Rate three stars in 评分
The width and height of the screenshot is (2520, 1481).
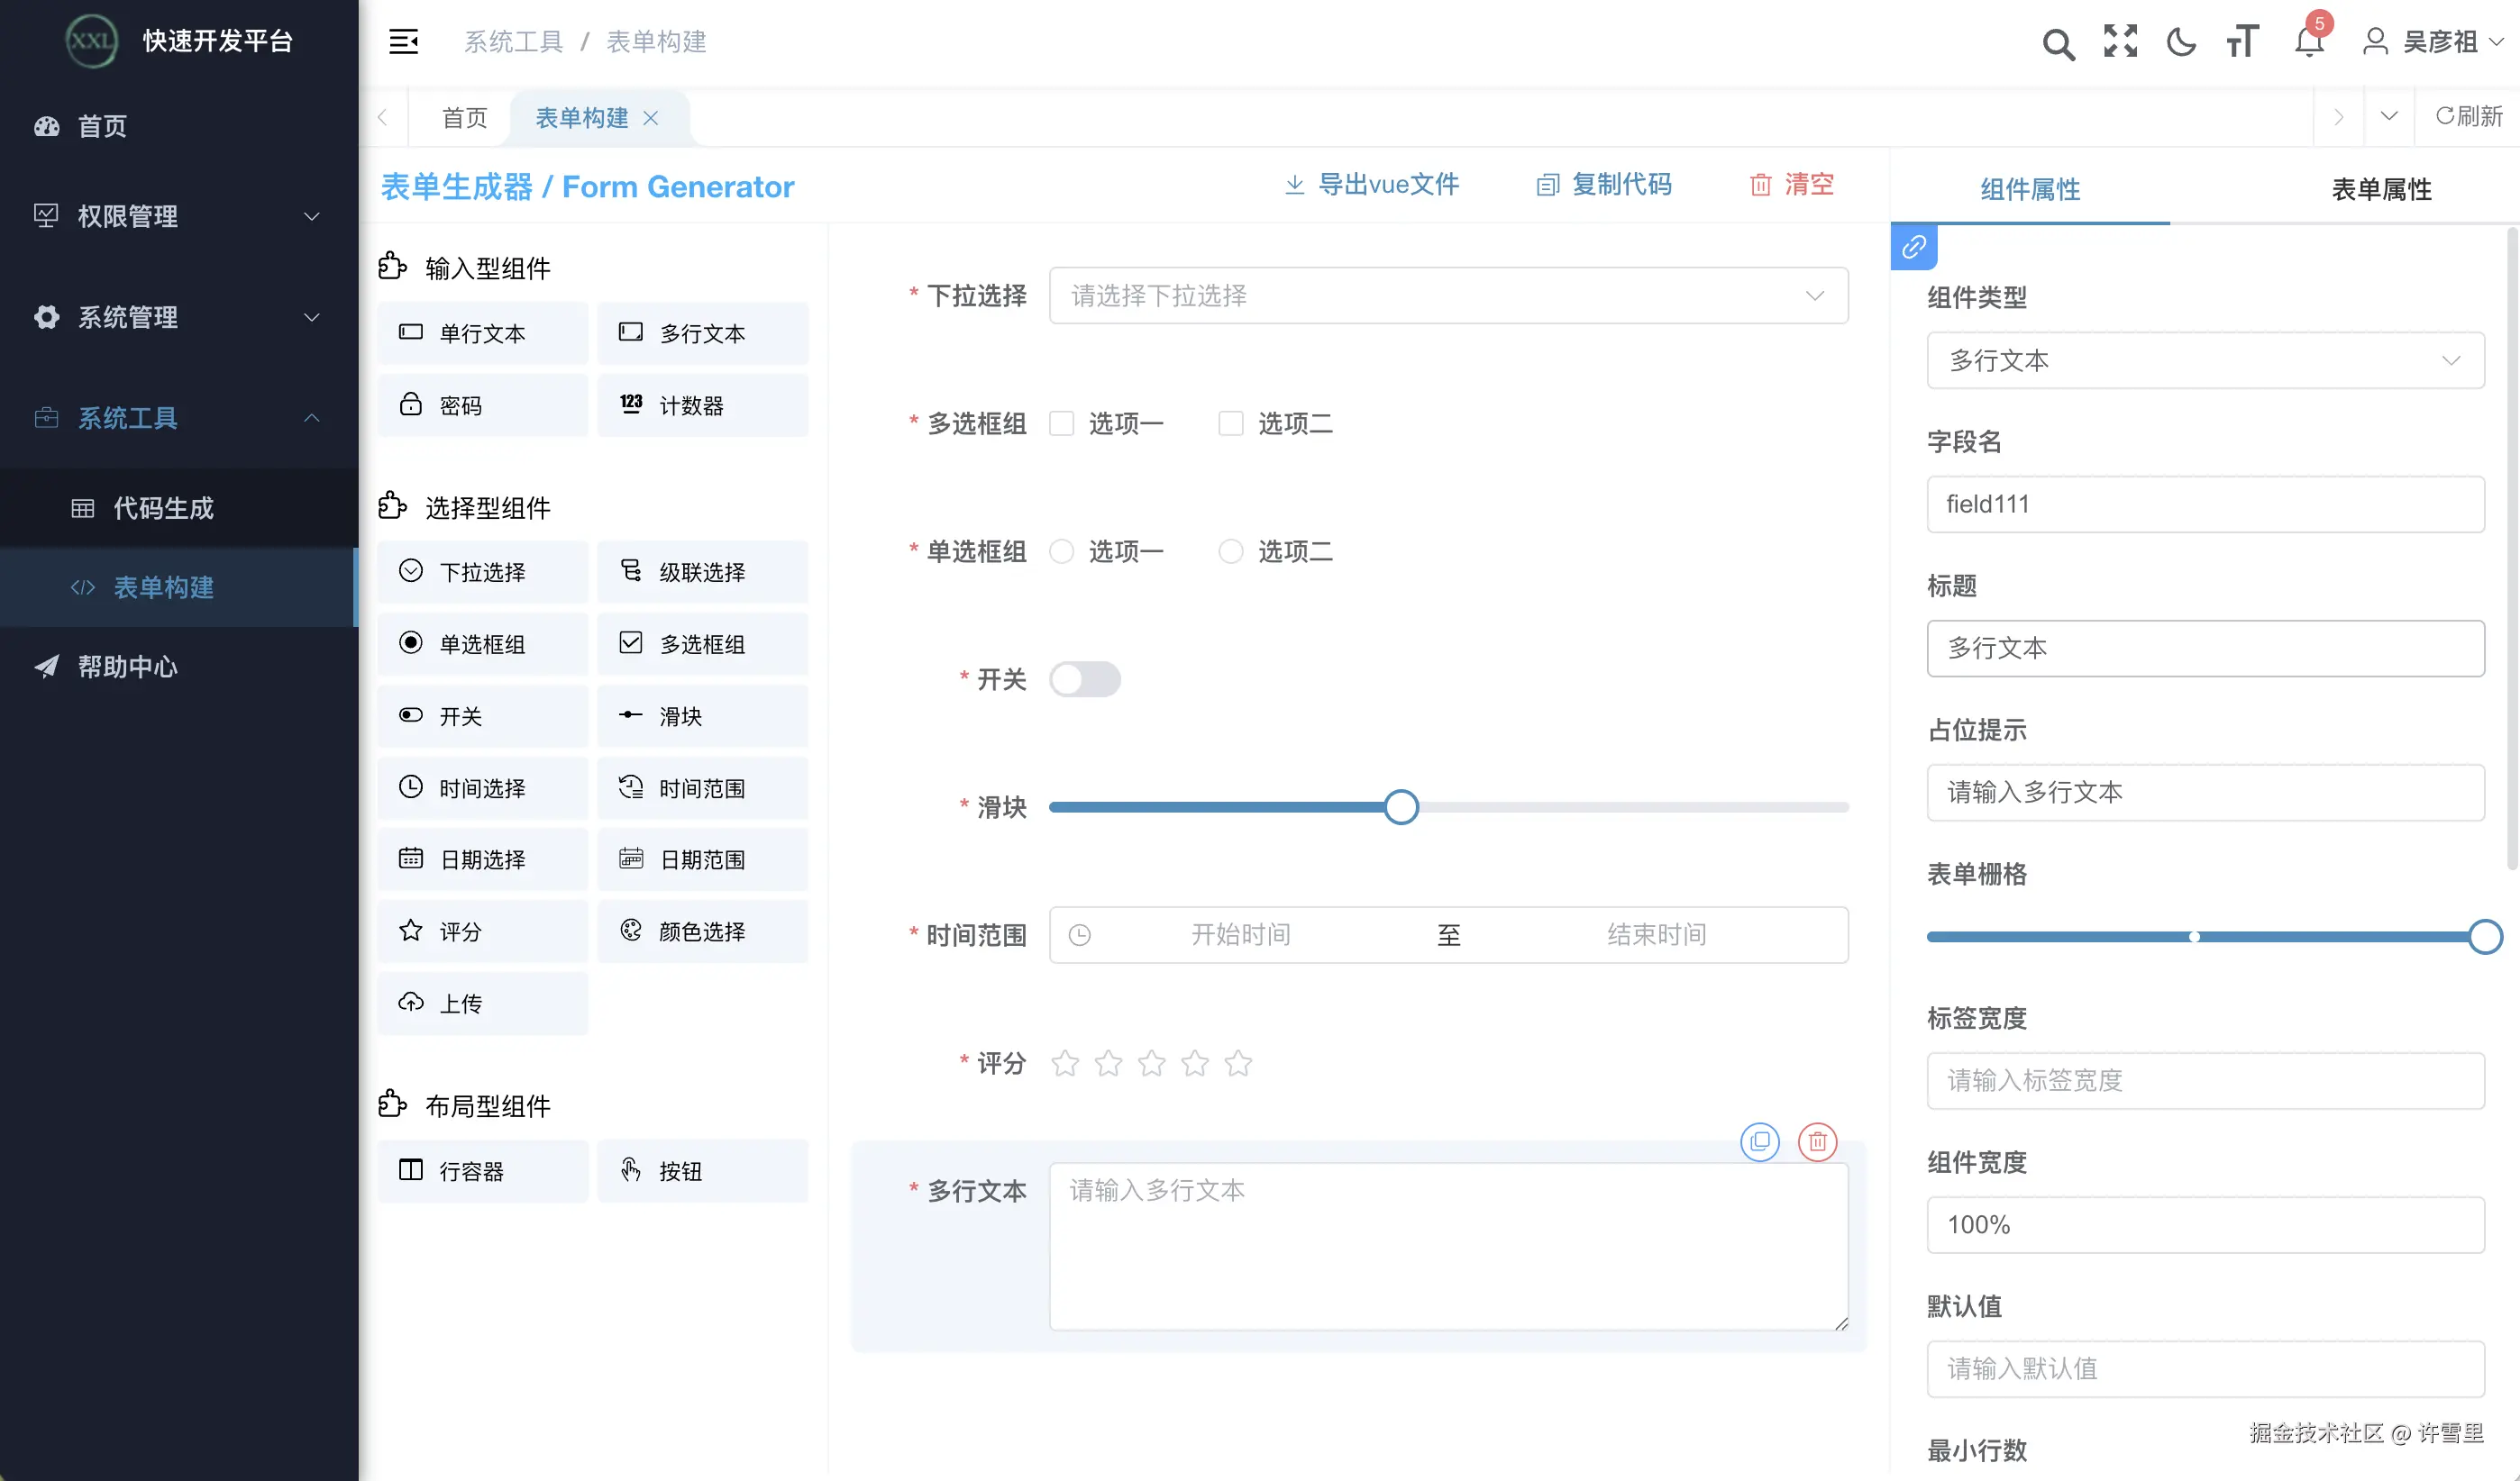1152,1063
